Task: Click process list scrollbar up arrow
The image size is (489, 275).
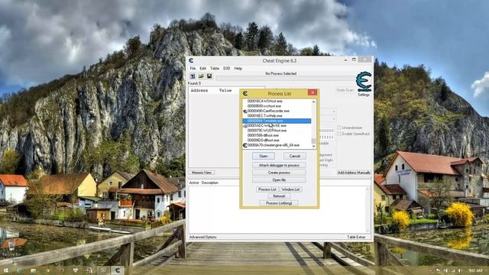Action: point(314,102)
